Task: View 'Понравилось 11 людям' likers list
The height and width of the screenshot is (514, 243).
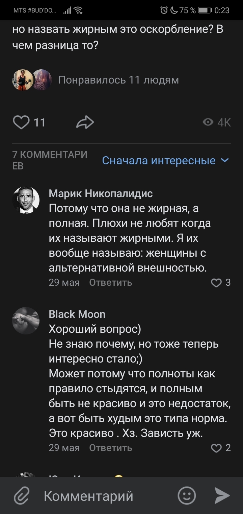Action: [118, 80]
